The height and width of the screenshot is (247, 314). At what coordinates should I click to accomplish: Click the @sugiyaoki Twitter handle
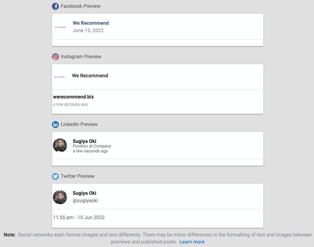[85, 200]
